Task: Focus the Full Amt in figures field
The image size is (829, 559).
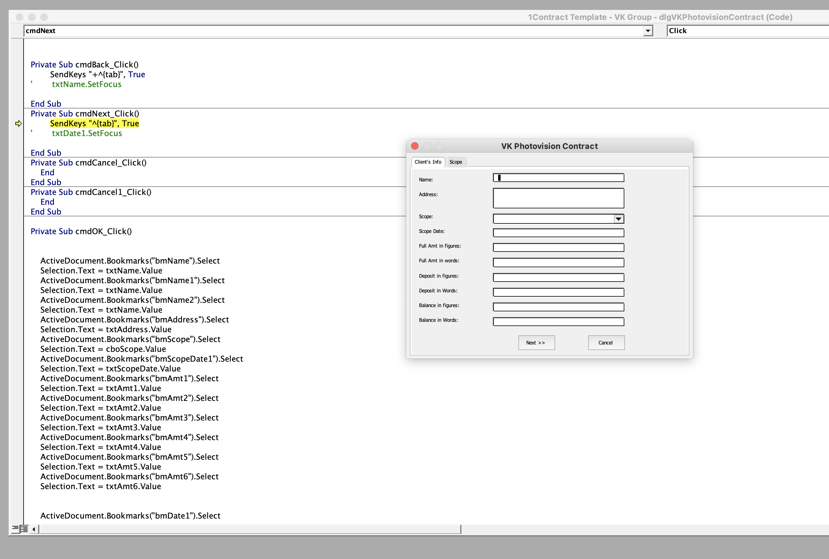Action: click(558, 247)
